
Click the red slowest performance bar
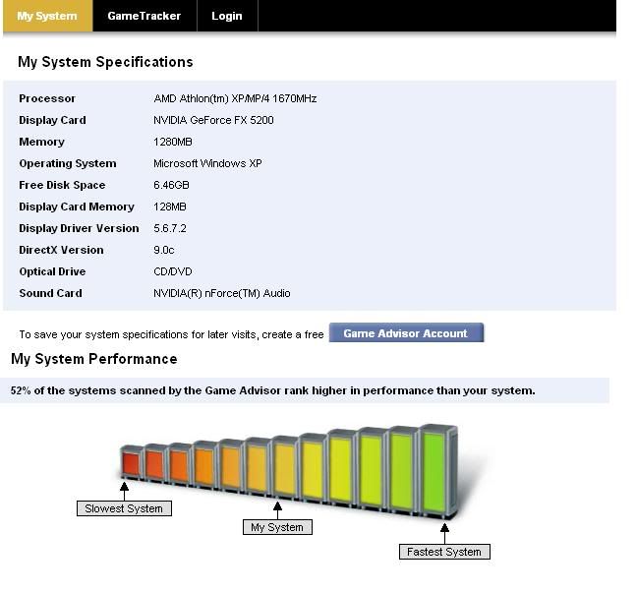131,463
